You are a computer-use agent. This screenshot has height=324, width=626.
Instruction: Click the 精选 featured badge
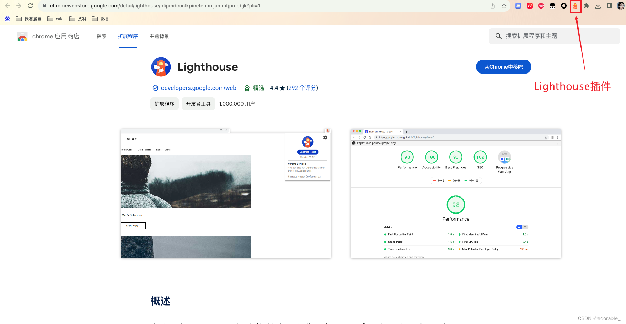click(x=254, y=88)
